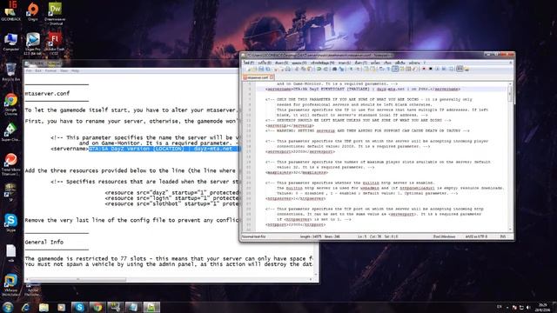This screenshot has width=557, height=313.
Task: Open the Help menu in the Notepad window
Action: (x=75, y=70)
